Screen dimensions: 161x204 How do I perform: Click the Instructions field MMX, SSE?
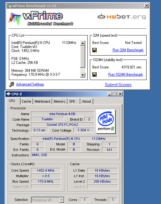point(74,155)
